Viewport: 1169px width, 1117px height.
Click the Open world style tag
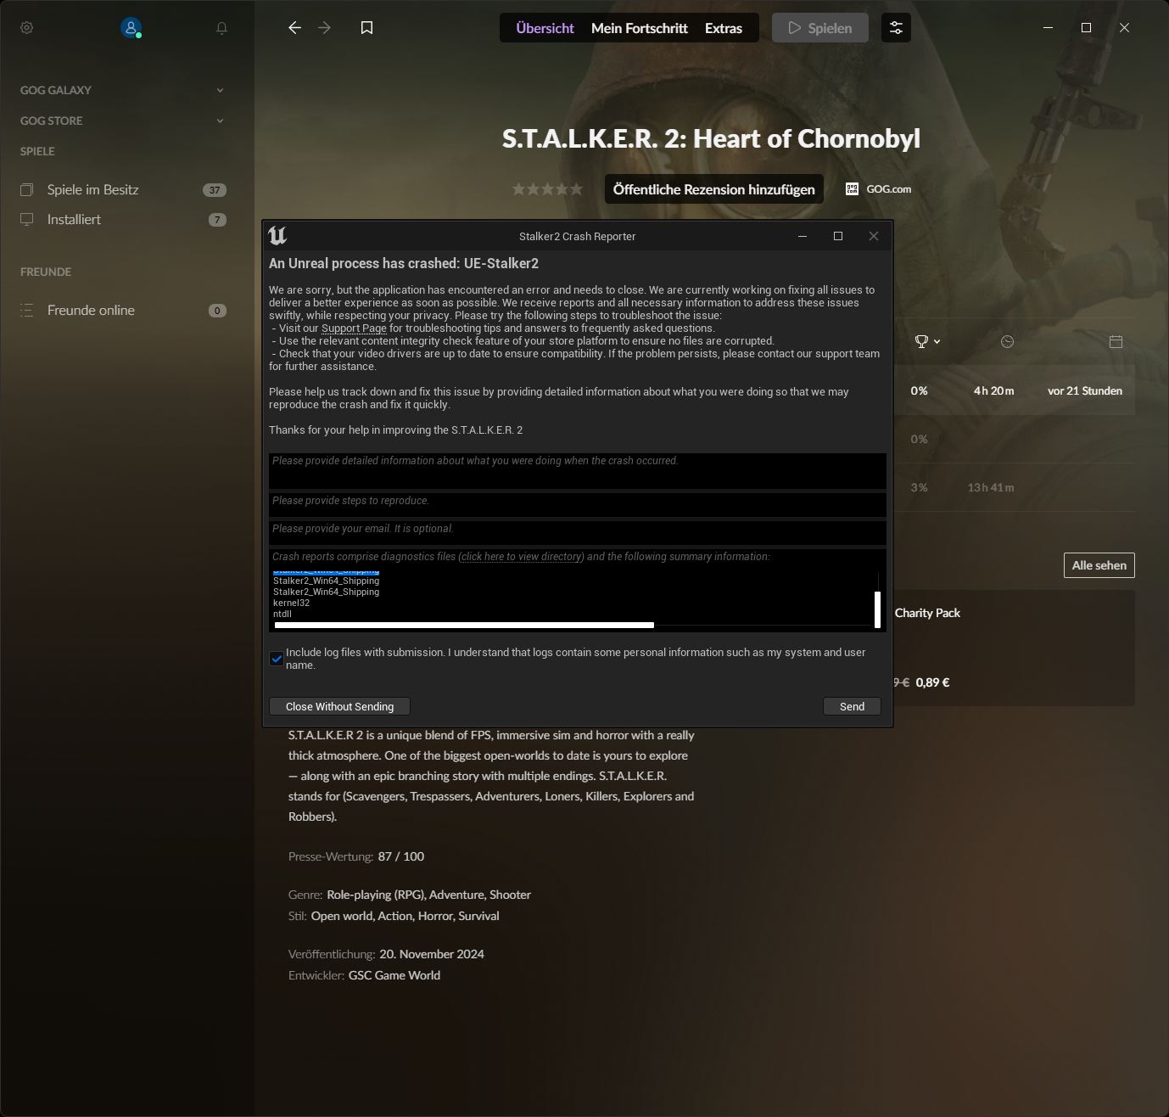[342, 916]
